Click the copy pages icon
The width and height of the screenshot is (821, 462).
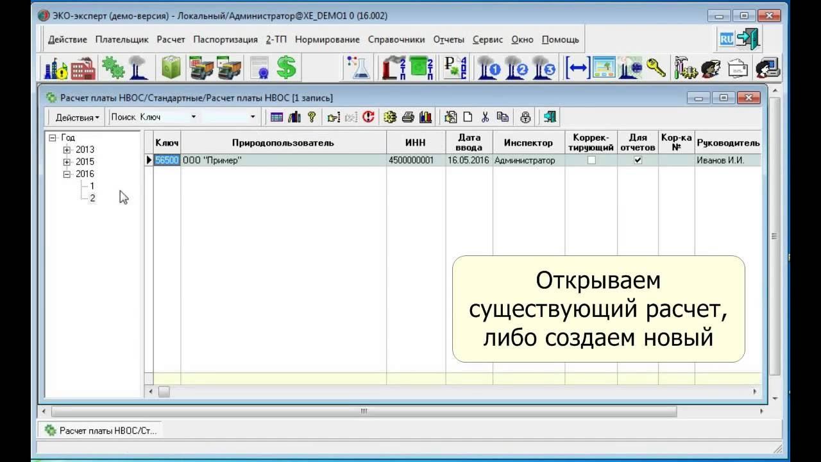503,117
